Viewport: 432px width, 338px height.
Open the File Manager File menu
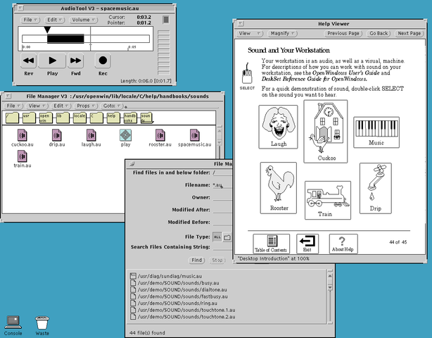[13, 106]
